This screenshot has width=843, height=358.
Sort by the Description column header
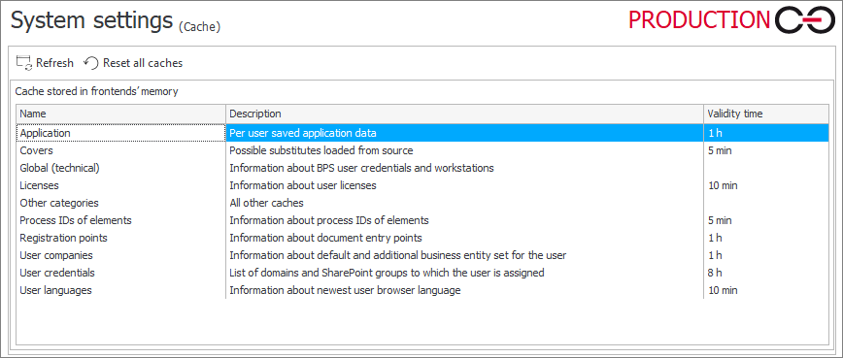(x=464, y=114)
